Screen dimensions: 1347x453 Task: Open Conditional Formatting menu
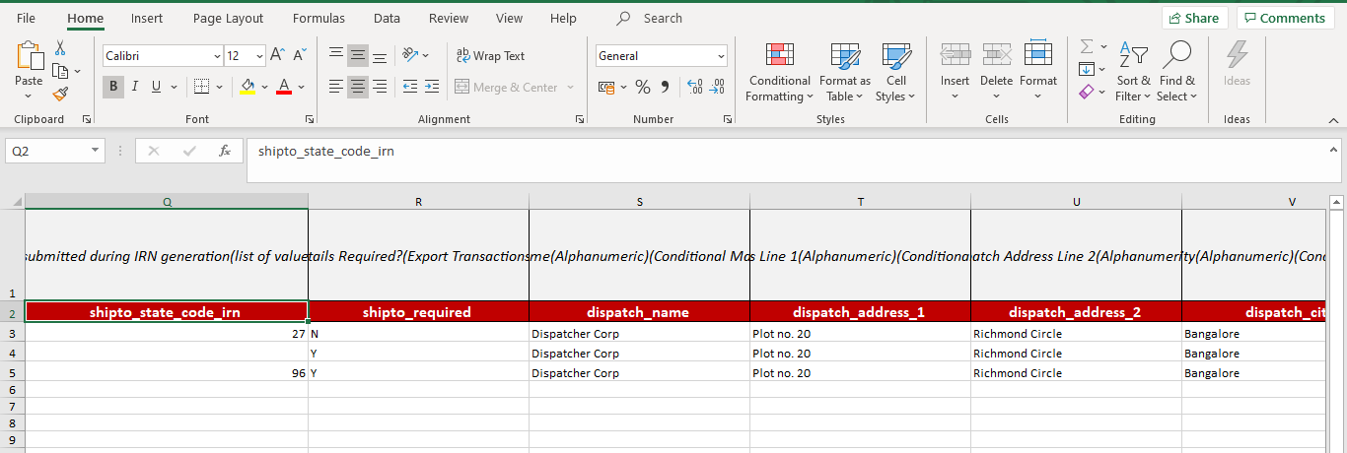[x=779, y=73]
